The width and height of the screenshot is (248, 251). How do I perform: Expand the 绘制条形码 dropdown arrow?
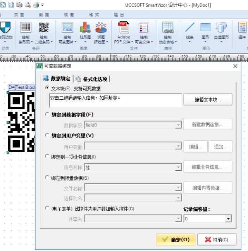click(x=32, y=42)
